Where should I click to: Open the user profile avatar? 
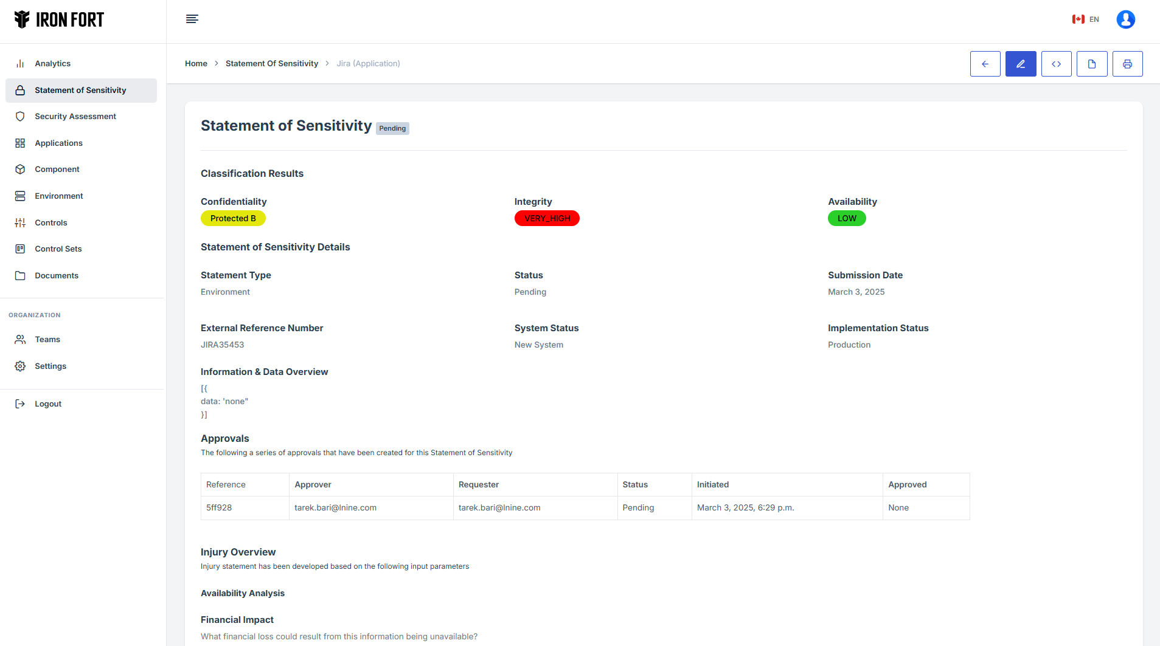click(x=1125, y=19)
